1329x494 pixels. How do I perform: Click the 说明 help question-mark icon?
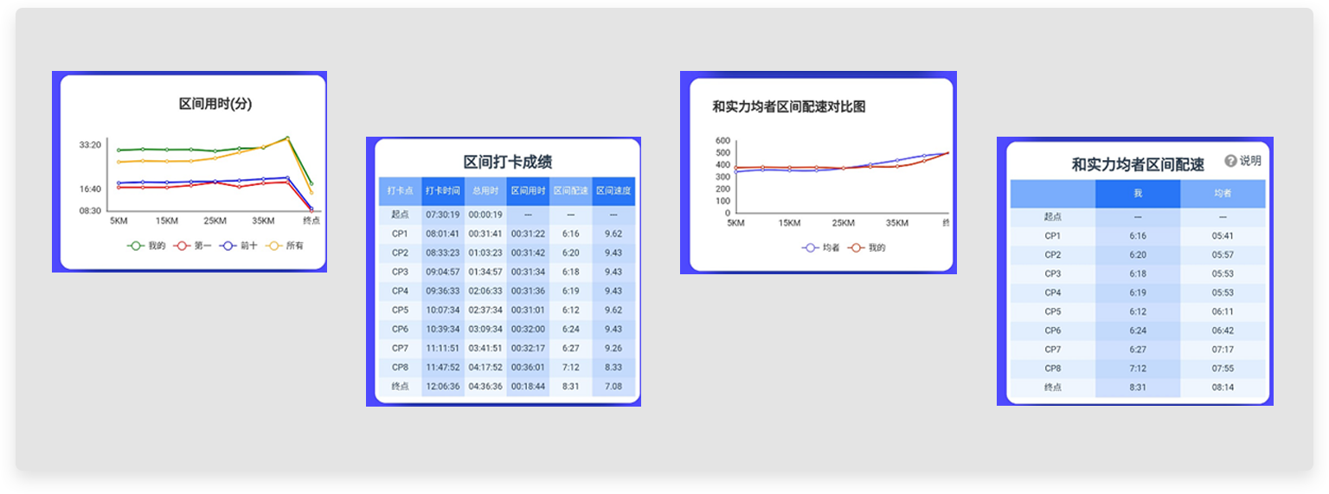1230,161
